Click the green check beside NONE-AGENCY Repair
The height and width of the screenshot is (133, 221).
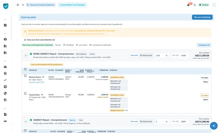click(31, 54)
